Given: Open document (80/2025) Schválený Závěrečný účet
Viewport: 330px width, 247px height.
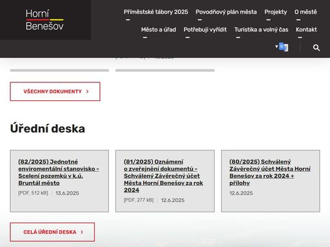Looking at the screenshot, I should click(270, 172).
